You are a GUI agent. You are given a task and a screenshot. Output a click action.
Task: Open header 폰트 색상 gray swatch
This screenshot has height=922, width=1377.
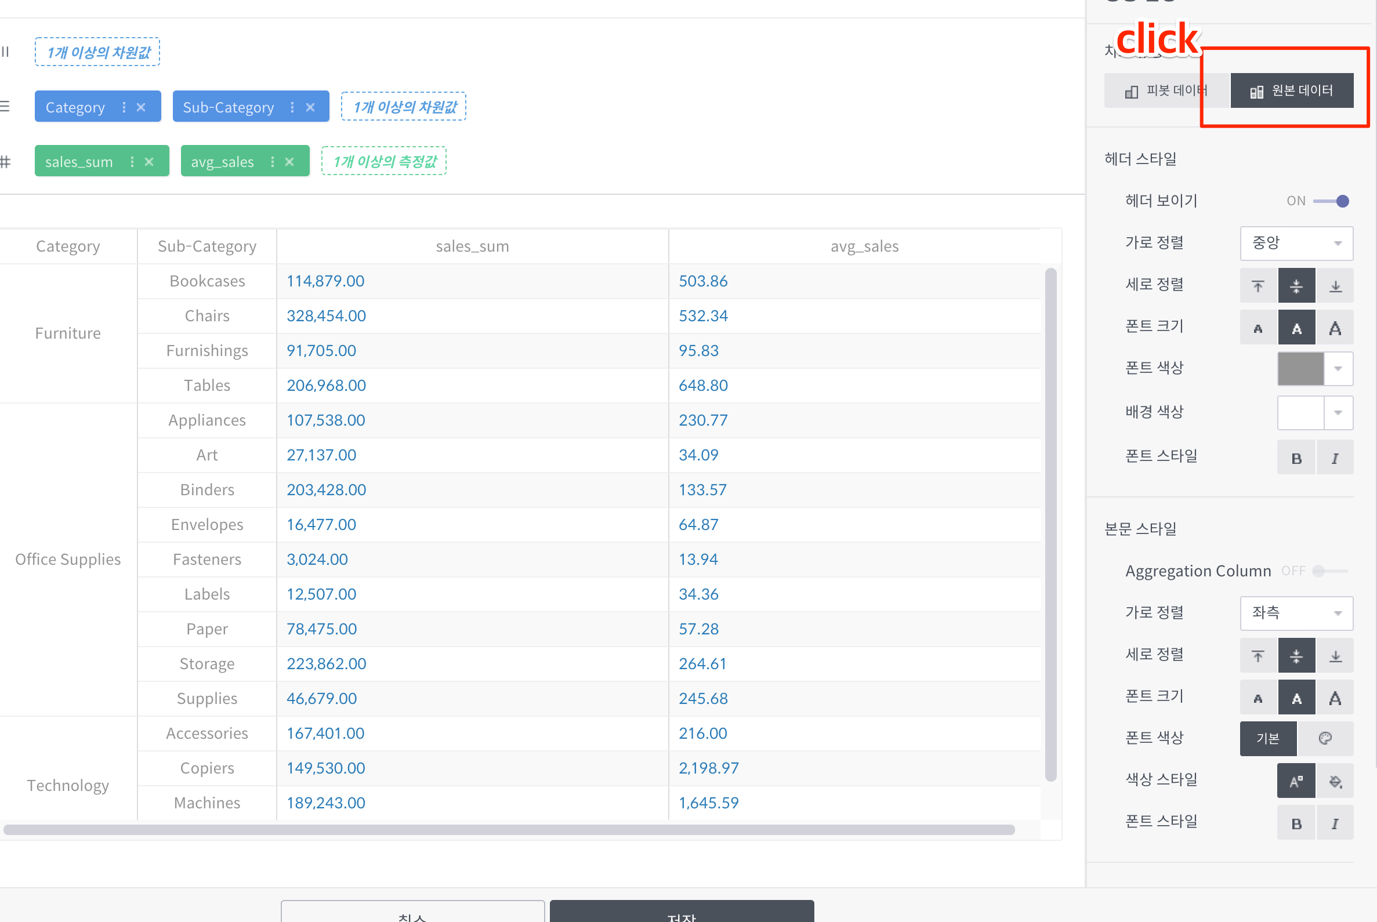point(1300,369)
